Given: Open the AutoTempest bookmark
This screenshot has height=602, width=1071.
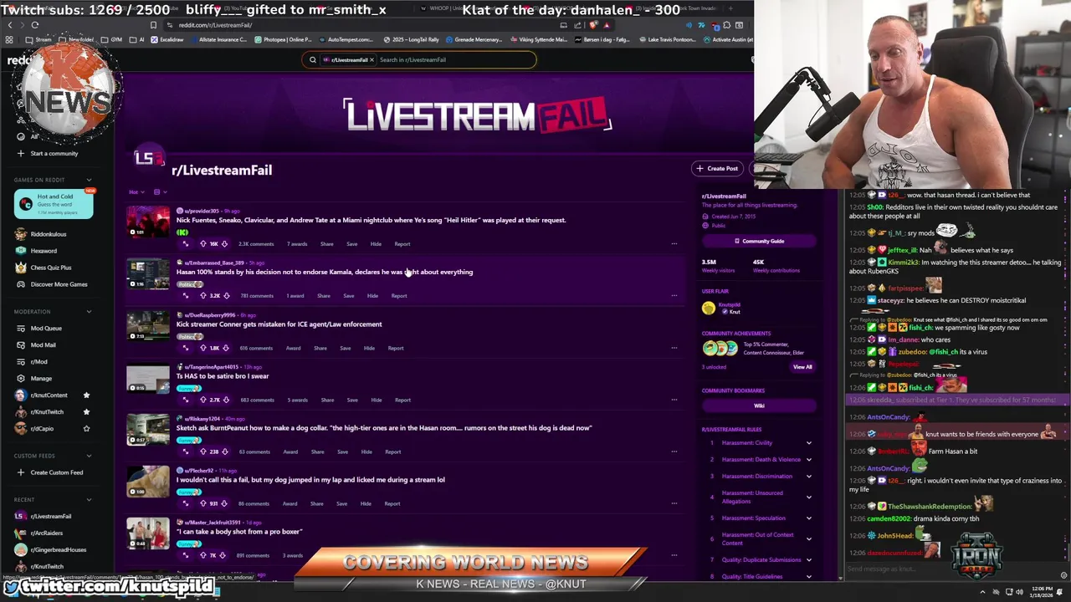Looking at the screenshot, I should coord(348,39).
